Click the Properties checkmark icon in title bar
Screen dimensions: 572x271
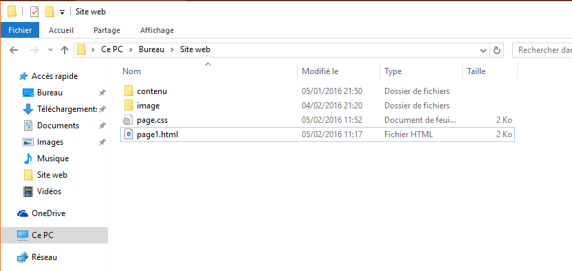[x=34, y=12]
